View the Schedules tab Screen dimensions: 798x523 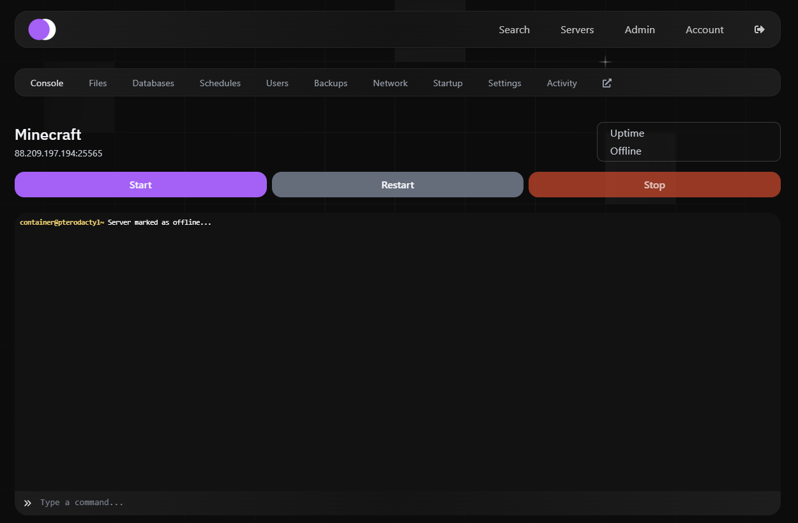tap(220, 82)
